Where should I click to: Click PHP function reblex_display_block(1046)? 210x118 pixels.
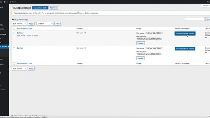point(149,39)
